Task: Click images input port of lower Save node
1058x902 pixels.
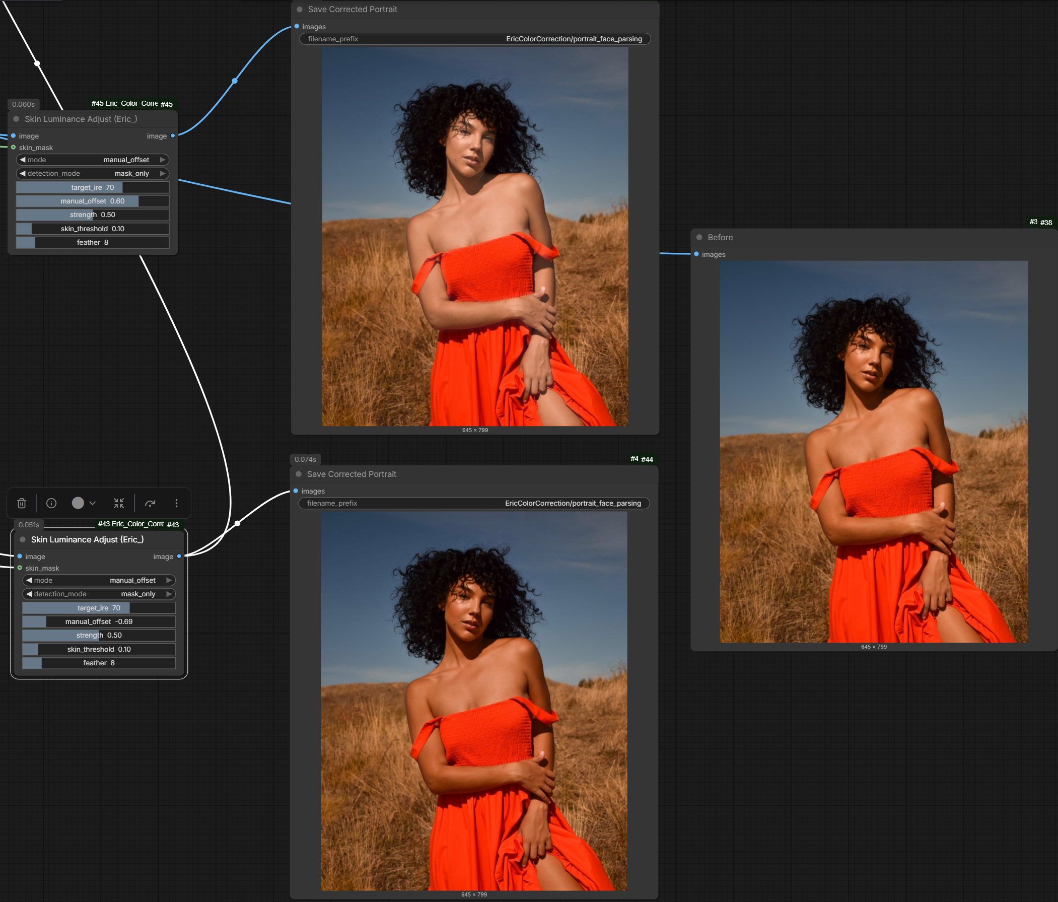Action: [x=296, y=491]
